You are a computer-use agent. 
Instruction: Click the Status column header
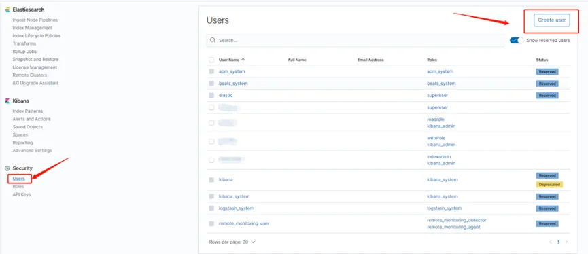pos(542,60)
